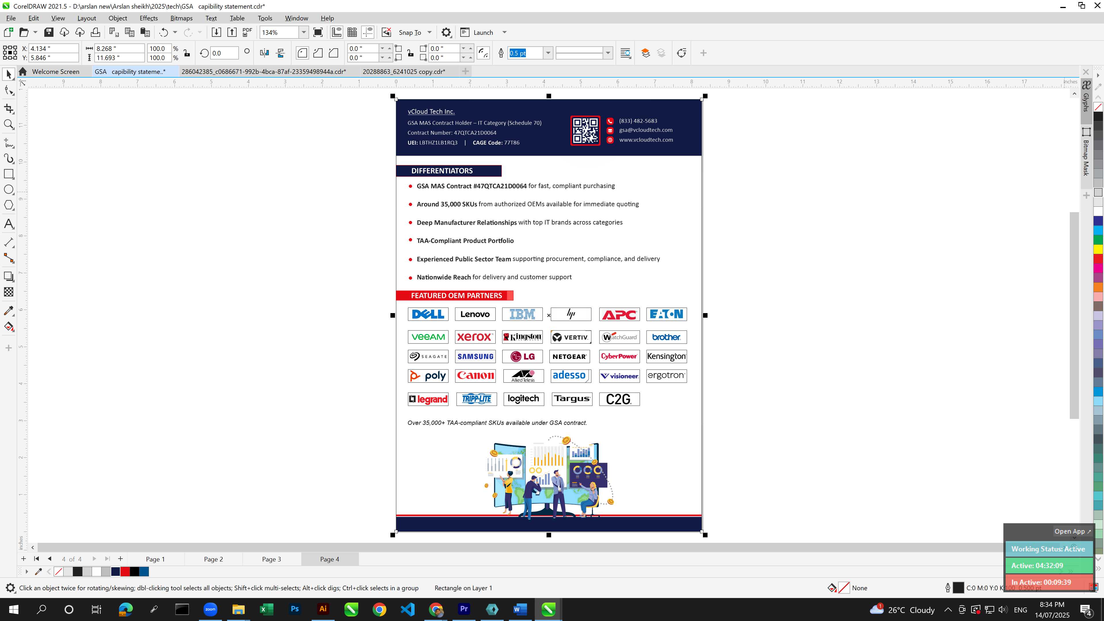Toggle the lock ratio padlock for size
The height and width of the screenshot is (621, 1104).
coord(187,53)
